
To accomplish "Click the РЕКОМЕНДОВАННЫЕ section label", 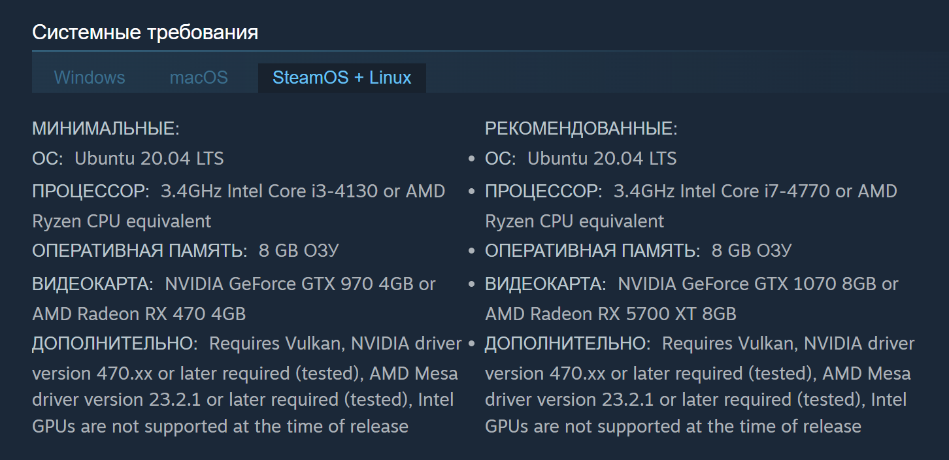I will coord(581,129).
